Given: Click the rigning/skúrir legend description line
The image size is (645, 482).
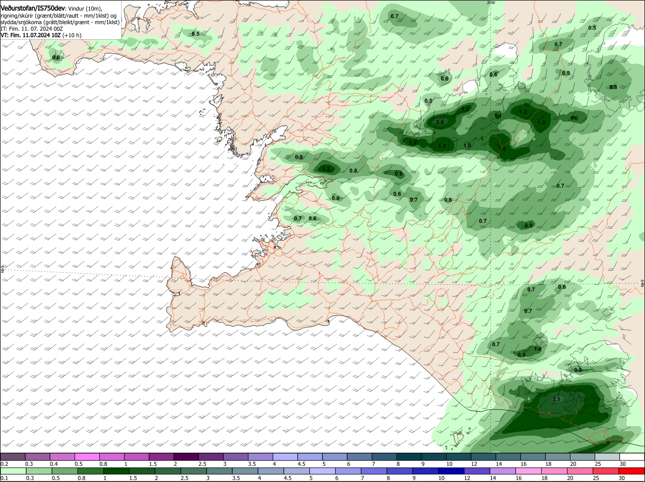Looking at the screenshot, I should [58, 16].
